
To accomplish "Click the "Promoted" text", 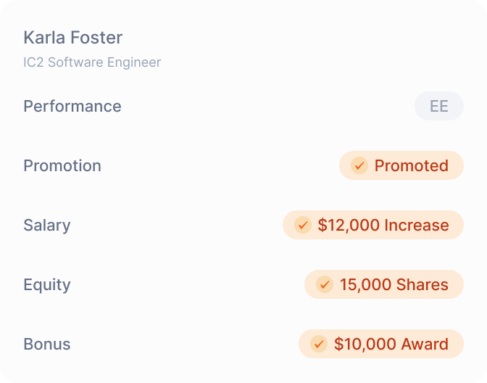I will (411, 165).
